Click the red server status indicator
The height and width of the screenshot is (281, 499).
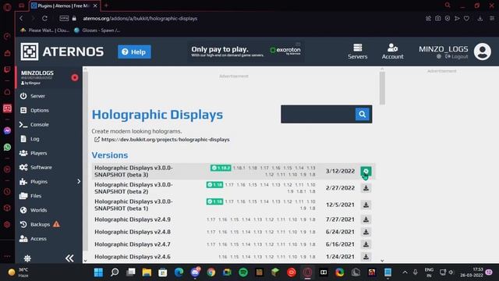(x=75, y=77)
